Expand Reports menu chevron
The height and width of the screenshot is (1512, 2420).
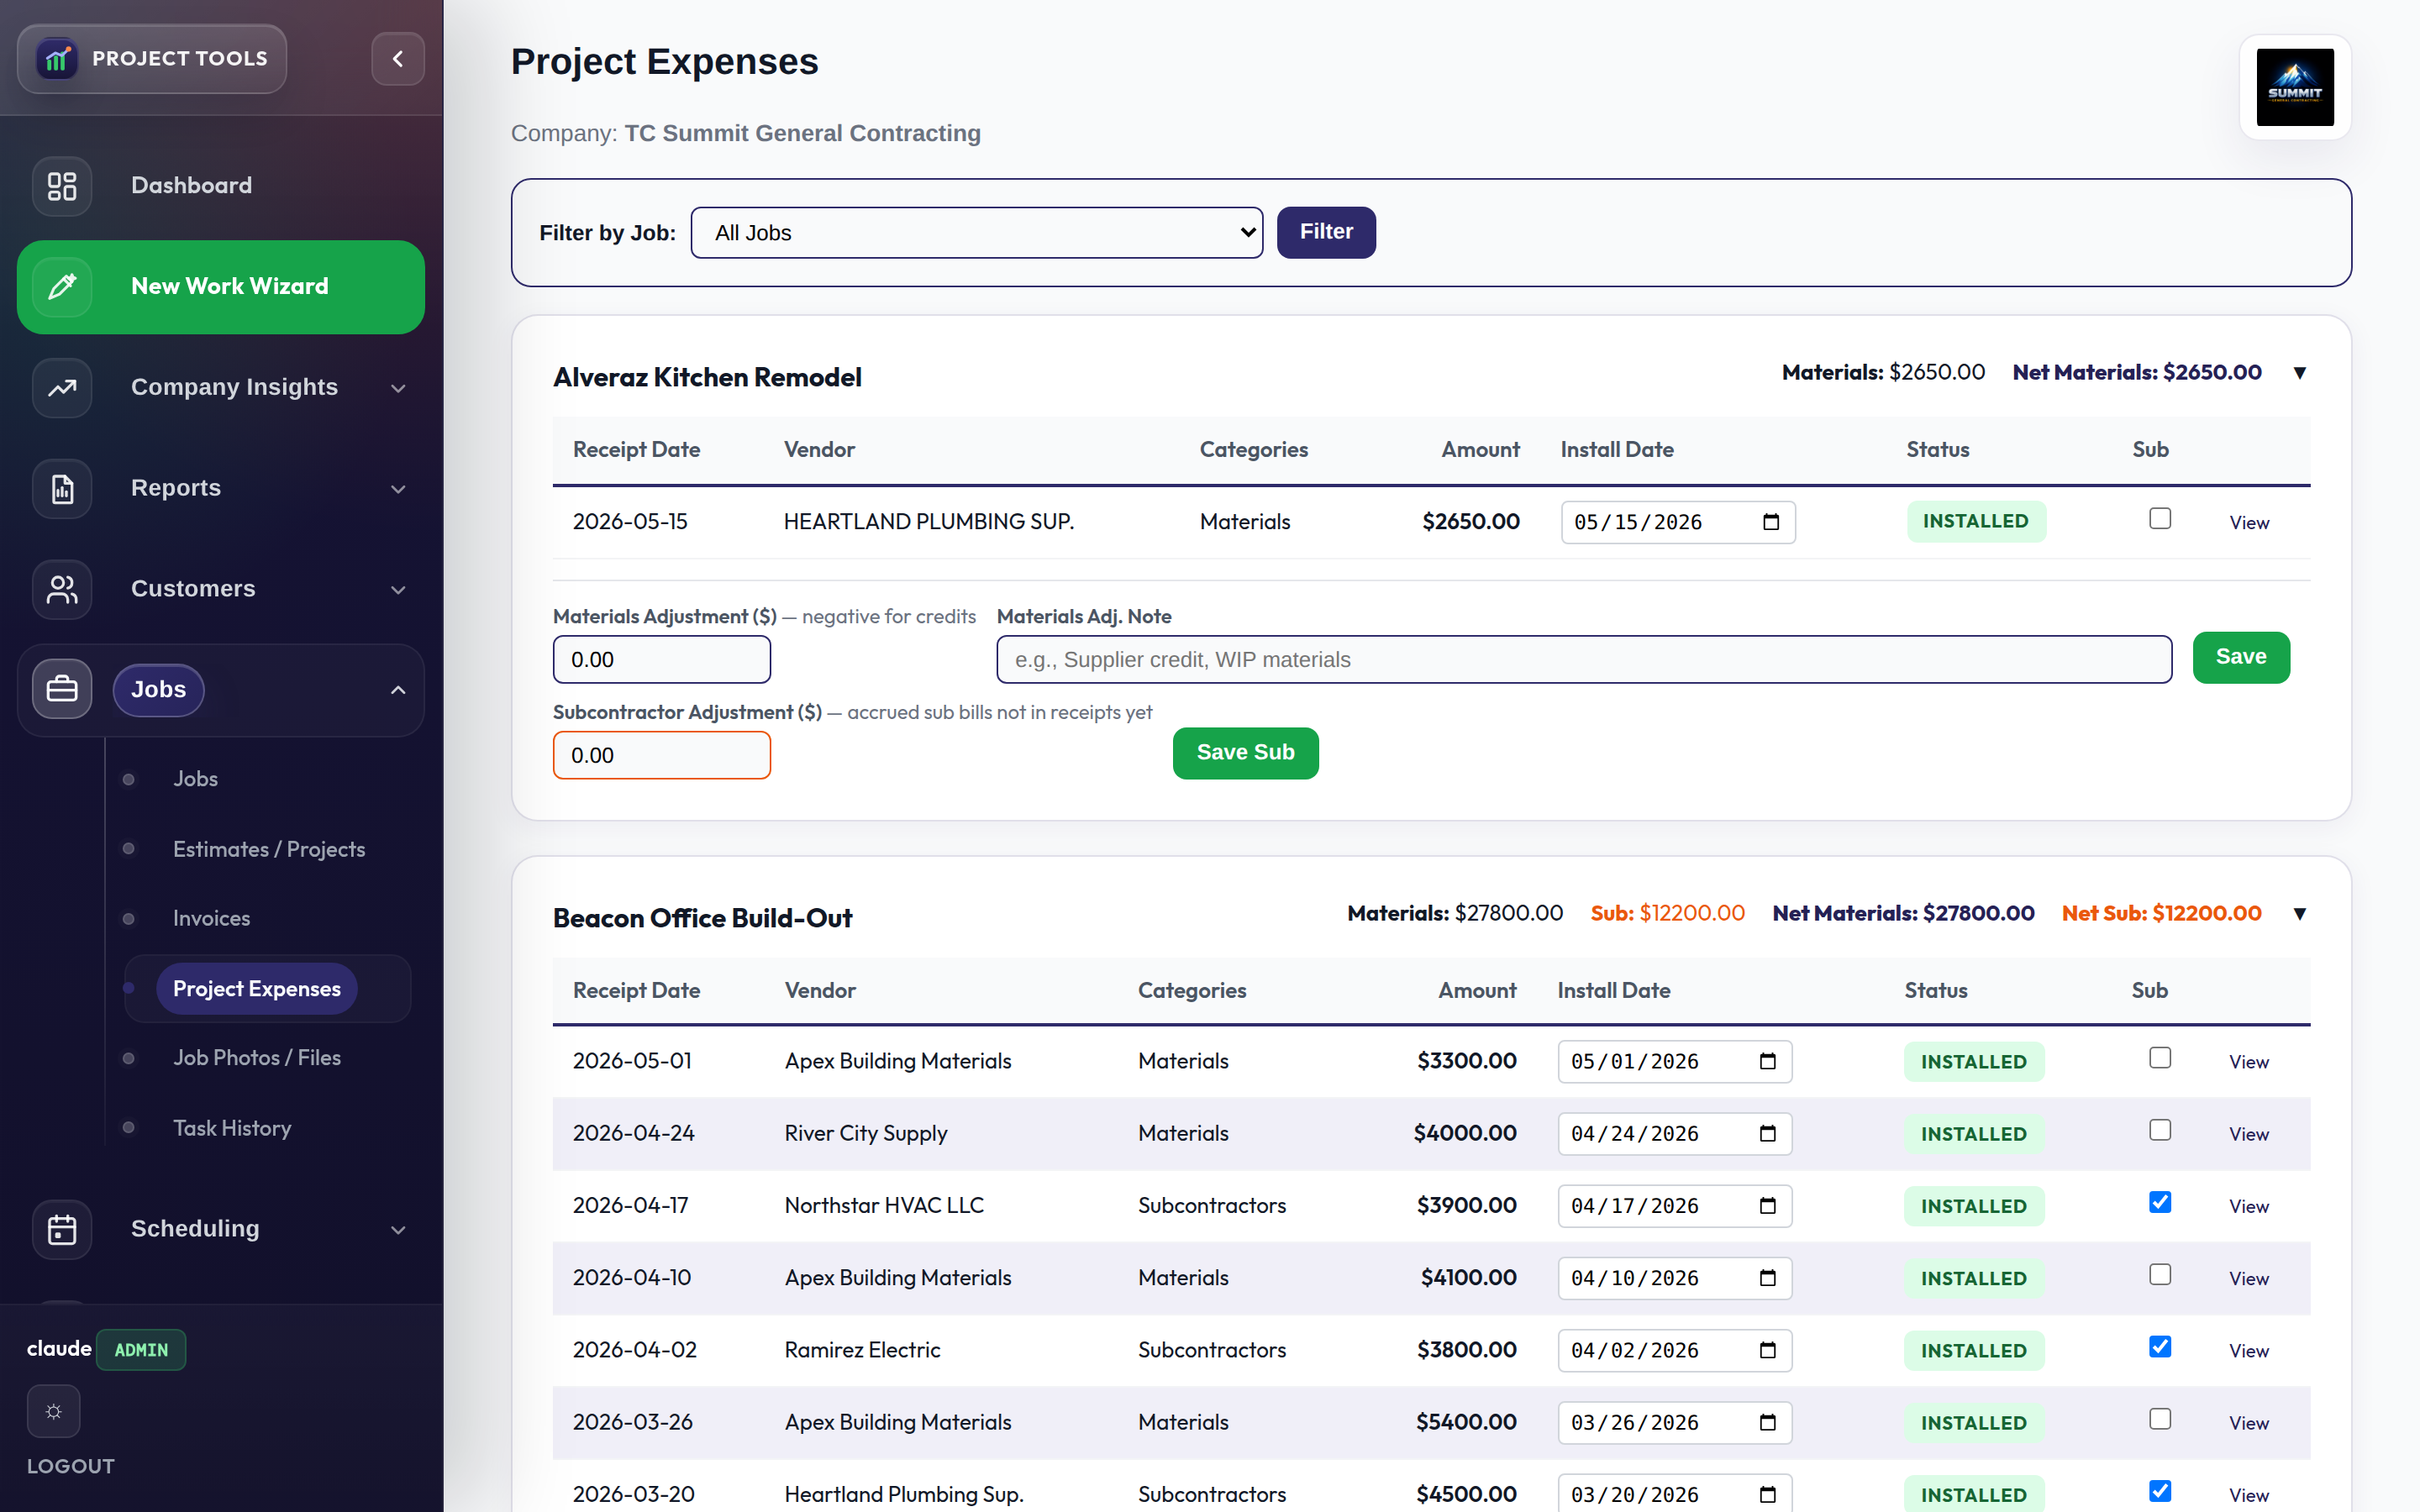coord(398,489)
